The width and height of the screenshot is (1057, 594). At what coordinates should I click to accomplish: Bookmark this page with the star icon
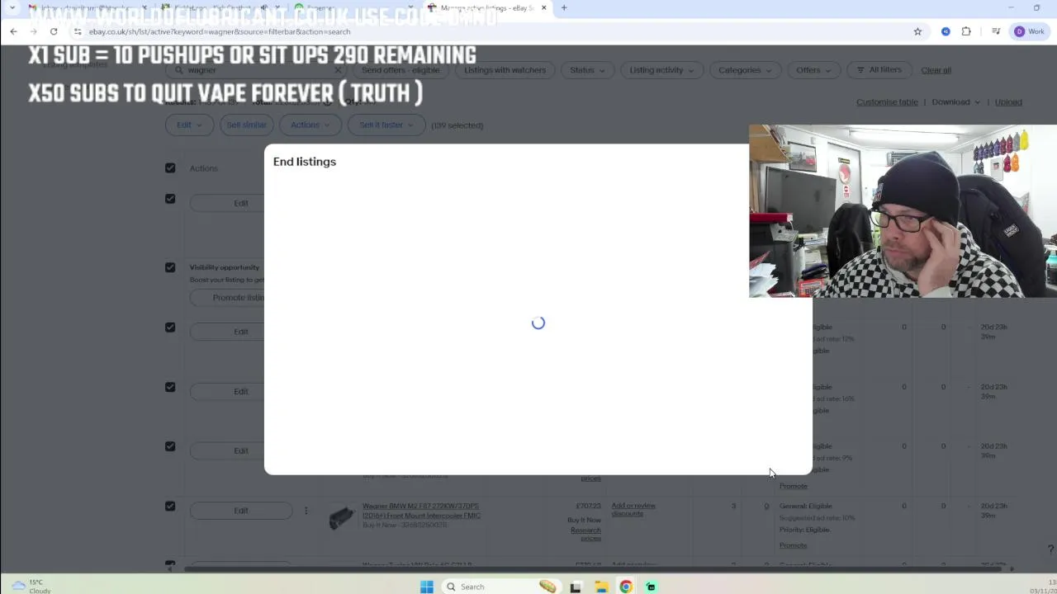click(x=917, y=31)
